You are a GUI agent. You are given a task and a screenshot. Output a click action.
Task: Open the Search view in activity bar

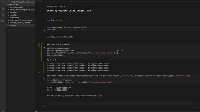(x=3, y=2)
